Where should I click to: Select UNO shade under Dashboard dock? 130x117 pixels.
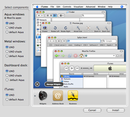[x=7, y=75]
